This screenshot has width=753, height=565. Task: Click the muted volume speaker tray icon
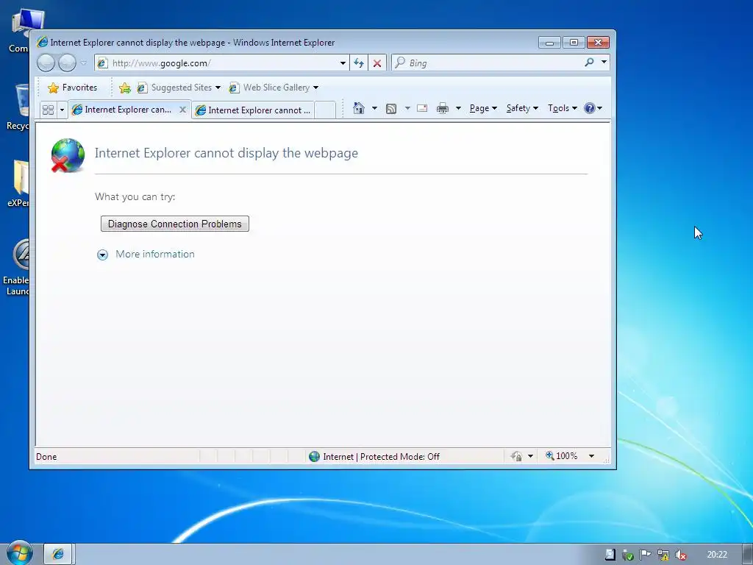coord(680,555)
